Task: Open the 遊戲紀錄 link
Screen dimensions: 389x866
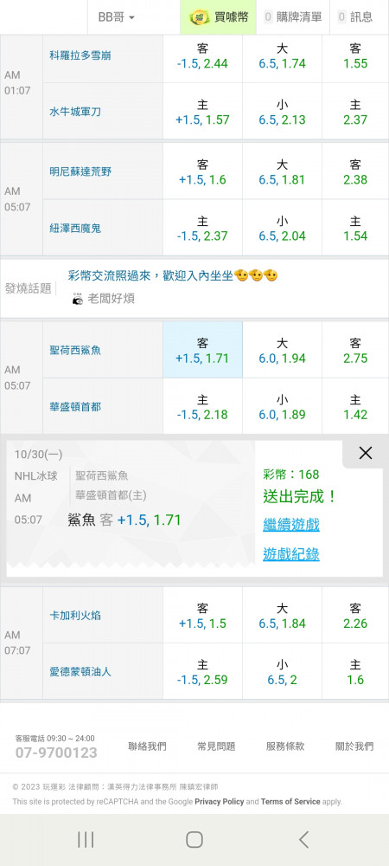Action: click(x=291, y=554)
